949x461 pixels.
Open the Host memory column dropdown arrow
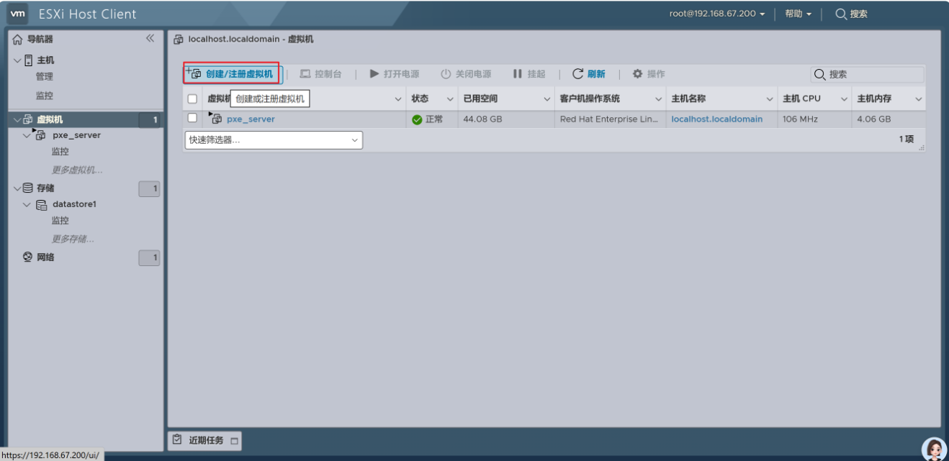[x=919, y=99]
